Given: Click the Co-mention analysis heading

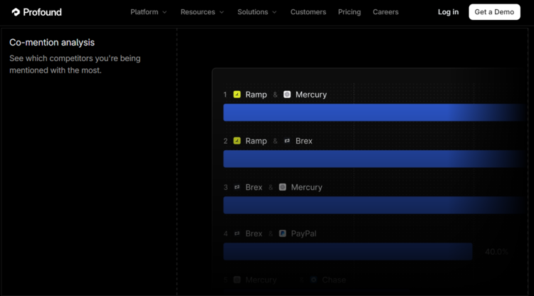Looking at the screenshot, I should pyautogui.click(x=52, y=43).
